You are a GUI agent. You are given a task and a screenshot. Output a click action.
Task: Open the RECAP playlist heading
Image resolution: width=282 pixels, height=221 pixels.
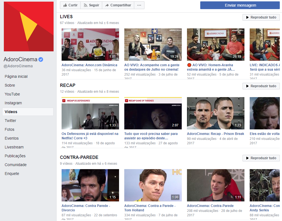point(68,85)
